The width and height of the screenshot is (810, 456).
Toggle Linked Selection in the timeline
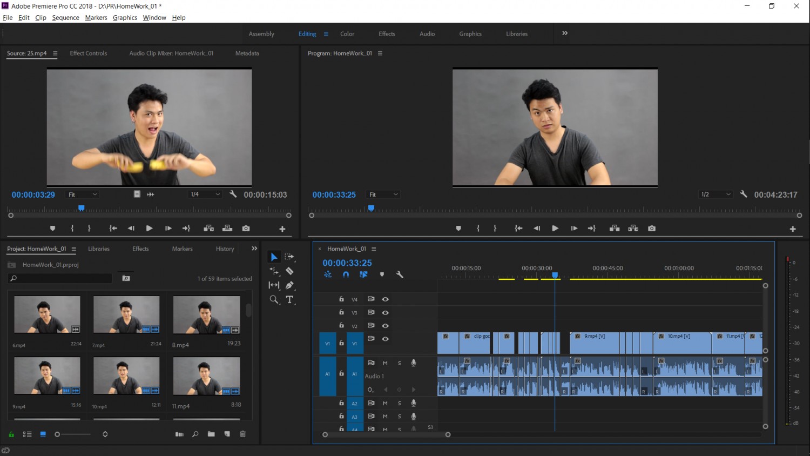click(363, 274)
